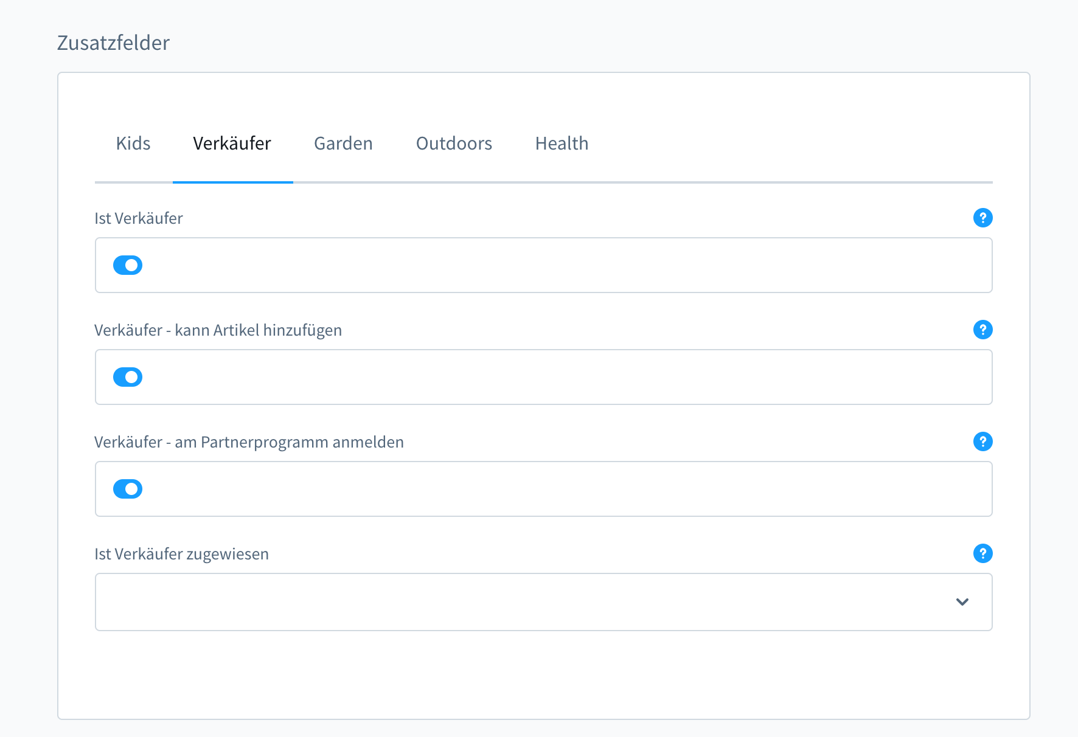Viewport: 1078px width, 737px height.
Task: Click the Ist Verkäufer field label
Action: coord(139,218)
